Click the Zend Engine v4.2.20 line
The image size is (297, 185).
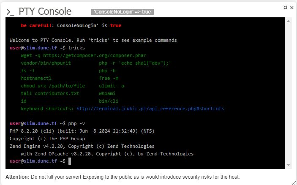point(82,146)
